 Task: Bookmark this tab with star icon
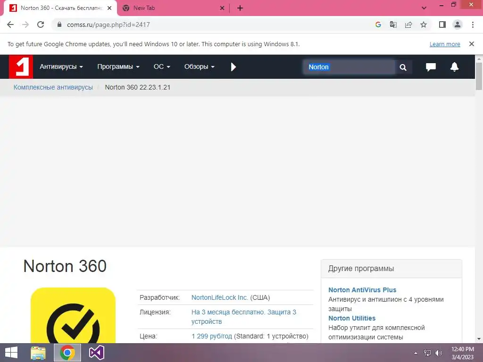[x=424, y=25]
